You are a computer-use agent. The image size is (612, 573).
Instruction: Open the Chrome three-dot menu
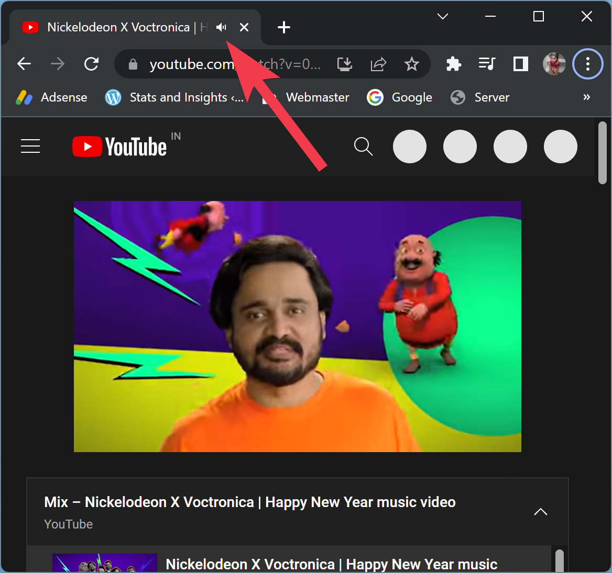pos(588,64)
